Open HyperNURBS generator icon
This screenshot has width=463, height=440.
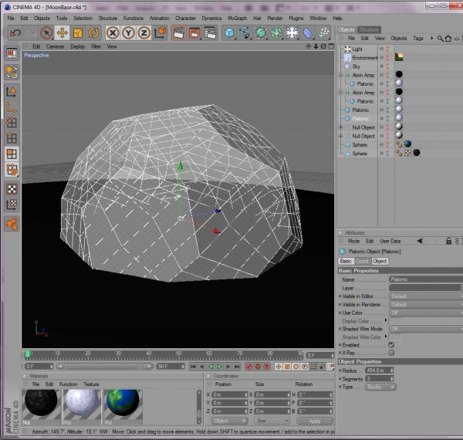261,32
